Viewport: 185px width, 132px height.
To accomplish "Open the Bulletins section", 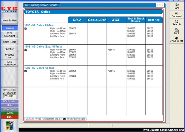I will [10, 49].
